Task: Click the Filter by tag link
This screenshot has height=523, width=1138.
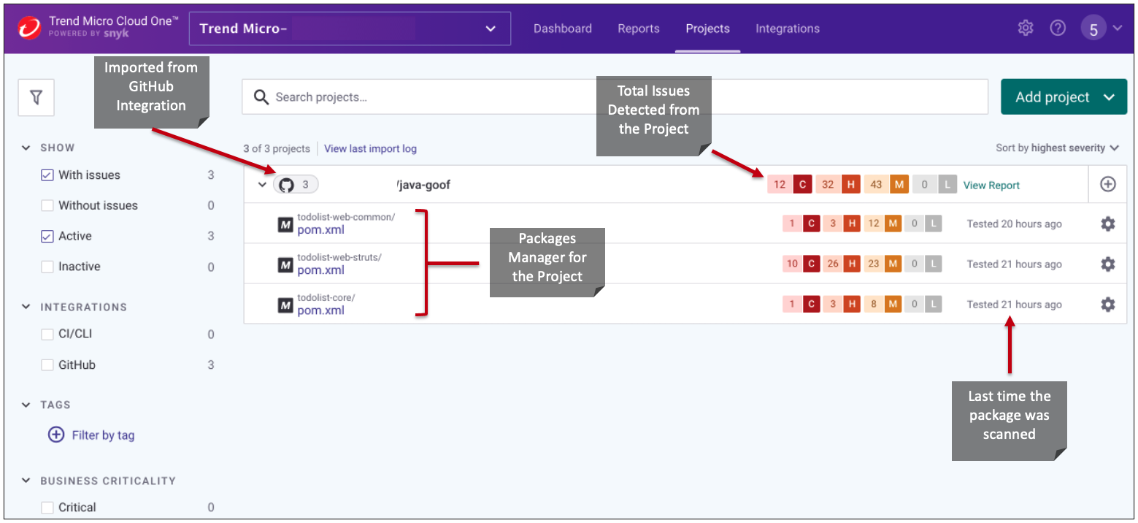Action: (x=104, y=435)
